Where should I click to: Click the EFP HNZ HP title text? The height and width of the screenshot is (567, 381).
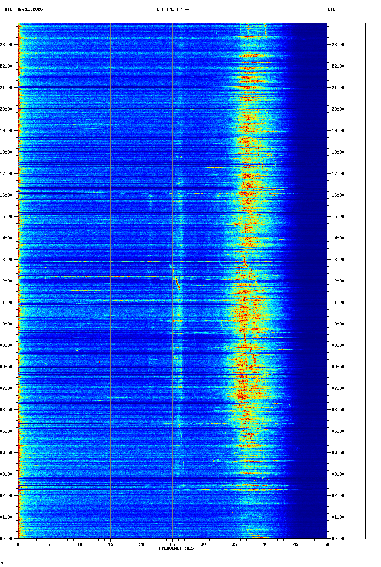click(173, 9)
